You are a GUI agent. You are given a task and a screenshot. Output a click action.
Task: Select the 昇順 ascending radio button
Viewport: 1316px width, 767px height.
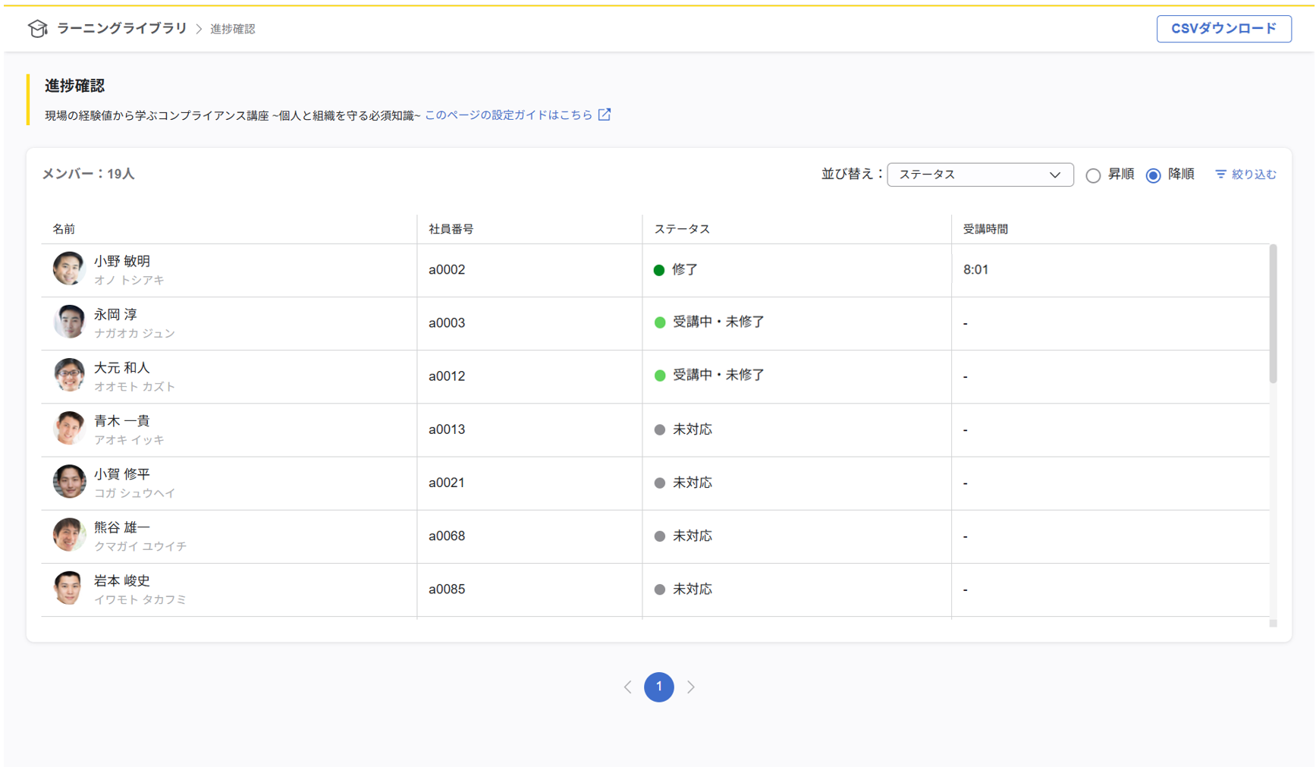[x=1093, y=175]
